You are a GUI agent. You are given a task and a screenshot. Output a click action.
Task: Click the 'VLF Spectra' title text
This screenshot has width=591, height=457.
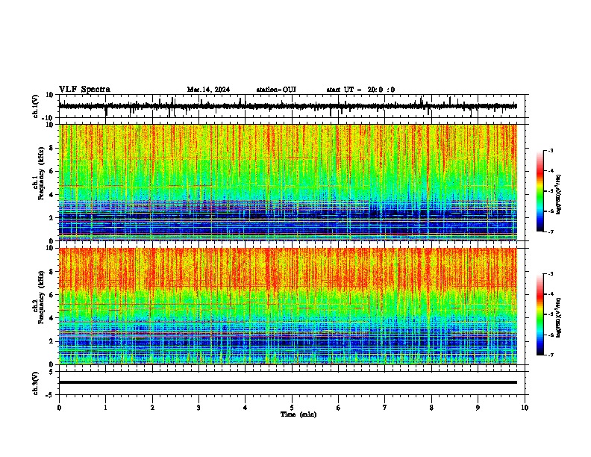84,89
